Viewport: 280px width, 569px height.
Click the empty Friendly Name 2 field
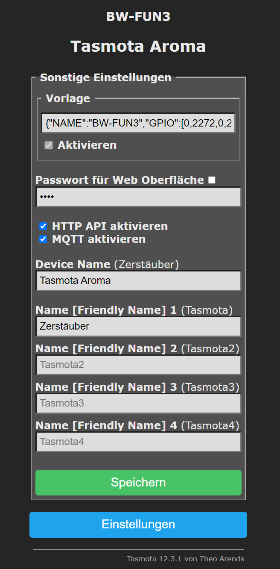click(x=138, y=365)
